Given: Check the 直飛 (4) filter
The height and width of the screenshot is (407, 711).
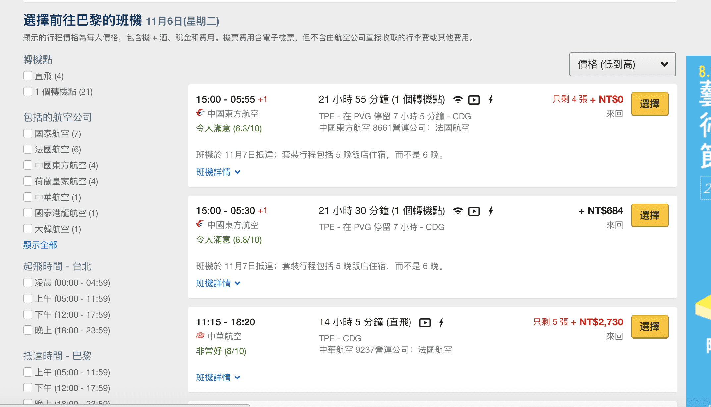Looking at the screenshot, I should pyautogui.click(x=28, y=76).
